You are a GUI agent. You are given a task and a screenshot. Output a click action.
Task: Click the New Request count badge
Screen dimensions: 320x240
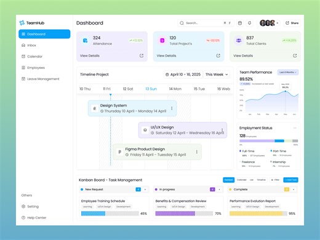(x=138, y=190)
